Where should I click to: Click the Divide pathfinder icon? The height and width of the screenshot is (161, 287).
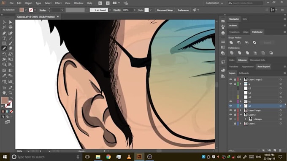click(x=232, y=53)
